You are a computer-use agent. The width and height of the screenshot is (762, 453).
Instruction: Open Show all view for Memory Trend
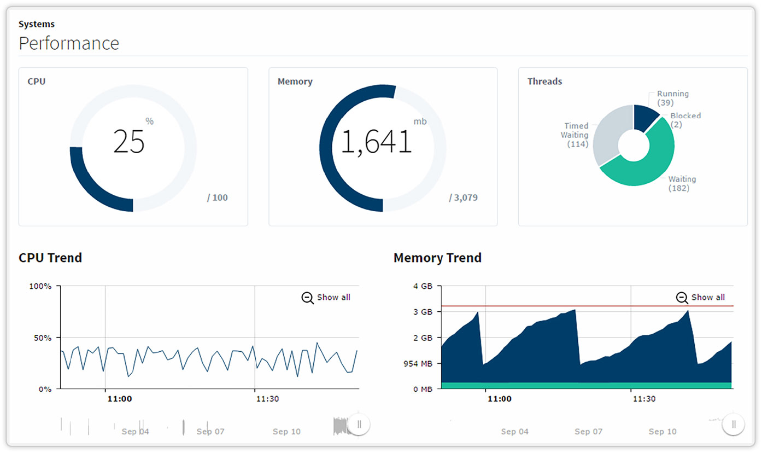pyautogui.click(x=707, y=298)
